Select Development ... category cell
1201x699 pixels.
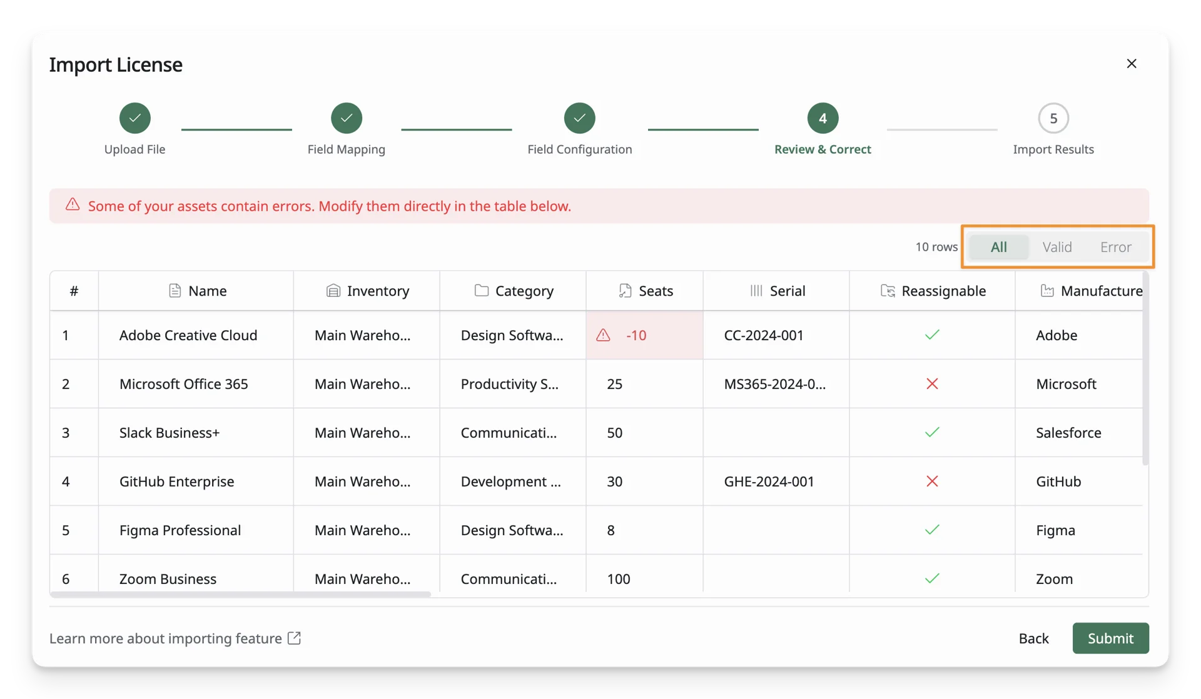[513, 481]
